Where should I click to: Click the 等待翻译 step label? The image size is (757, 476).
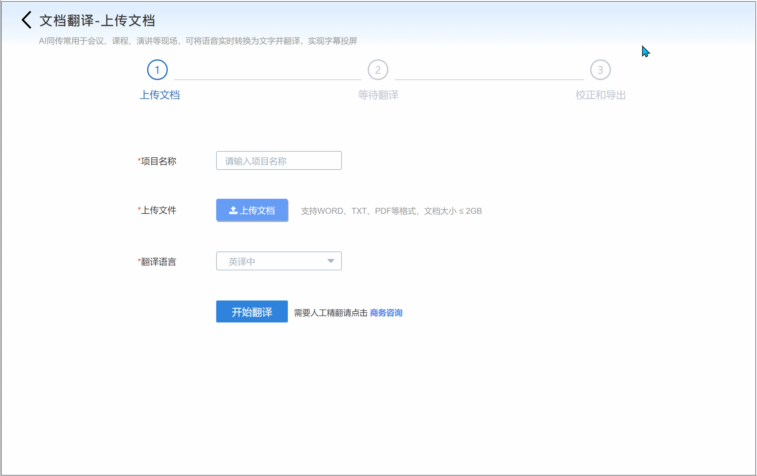[378, 95]
